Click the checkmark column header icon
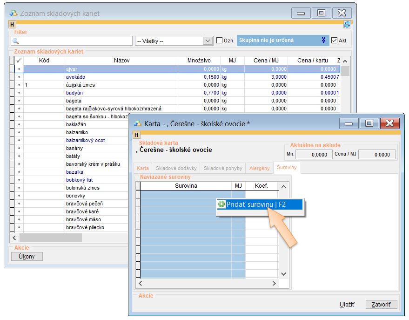This screenshot has width=409, height=320. point(19,61)
